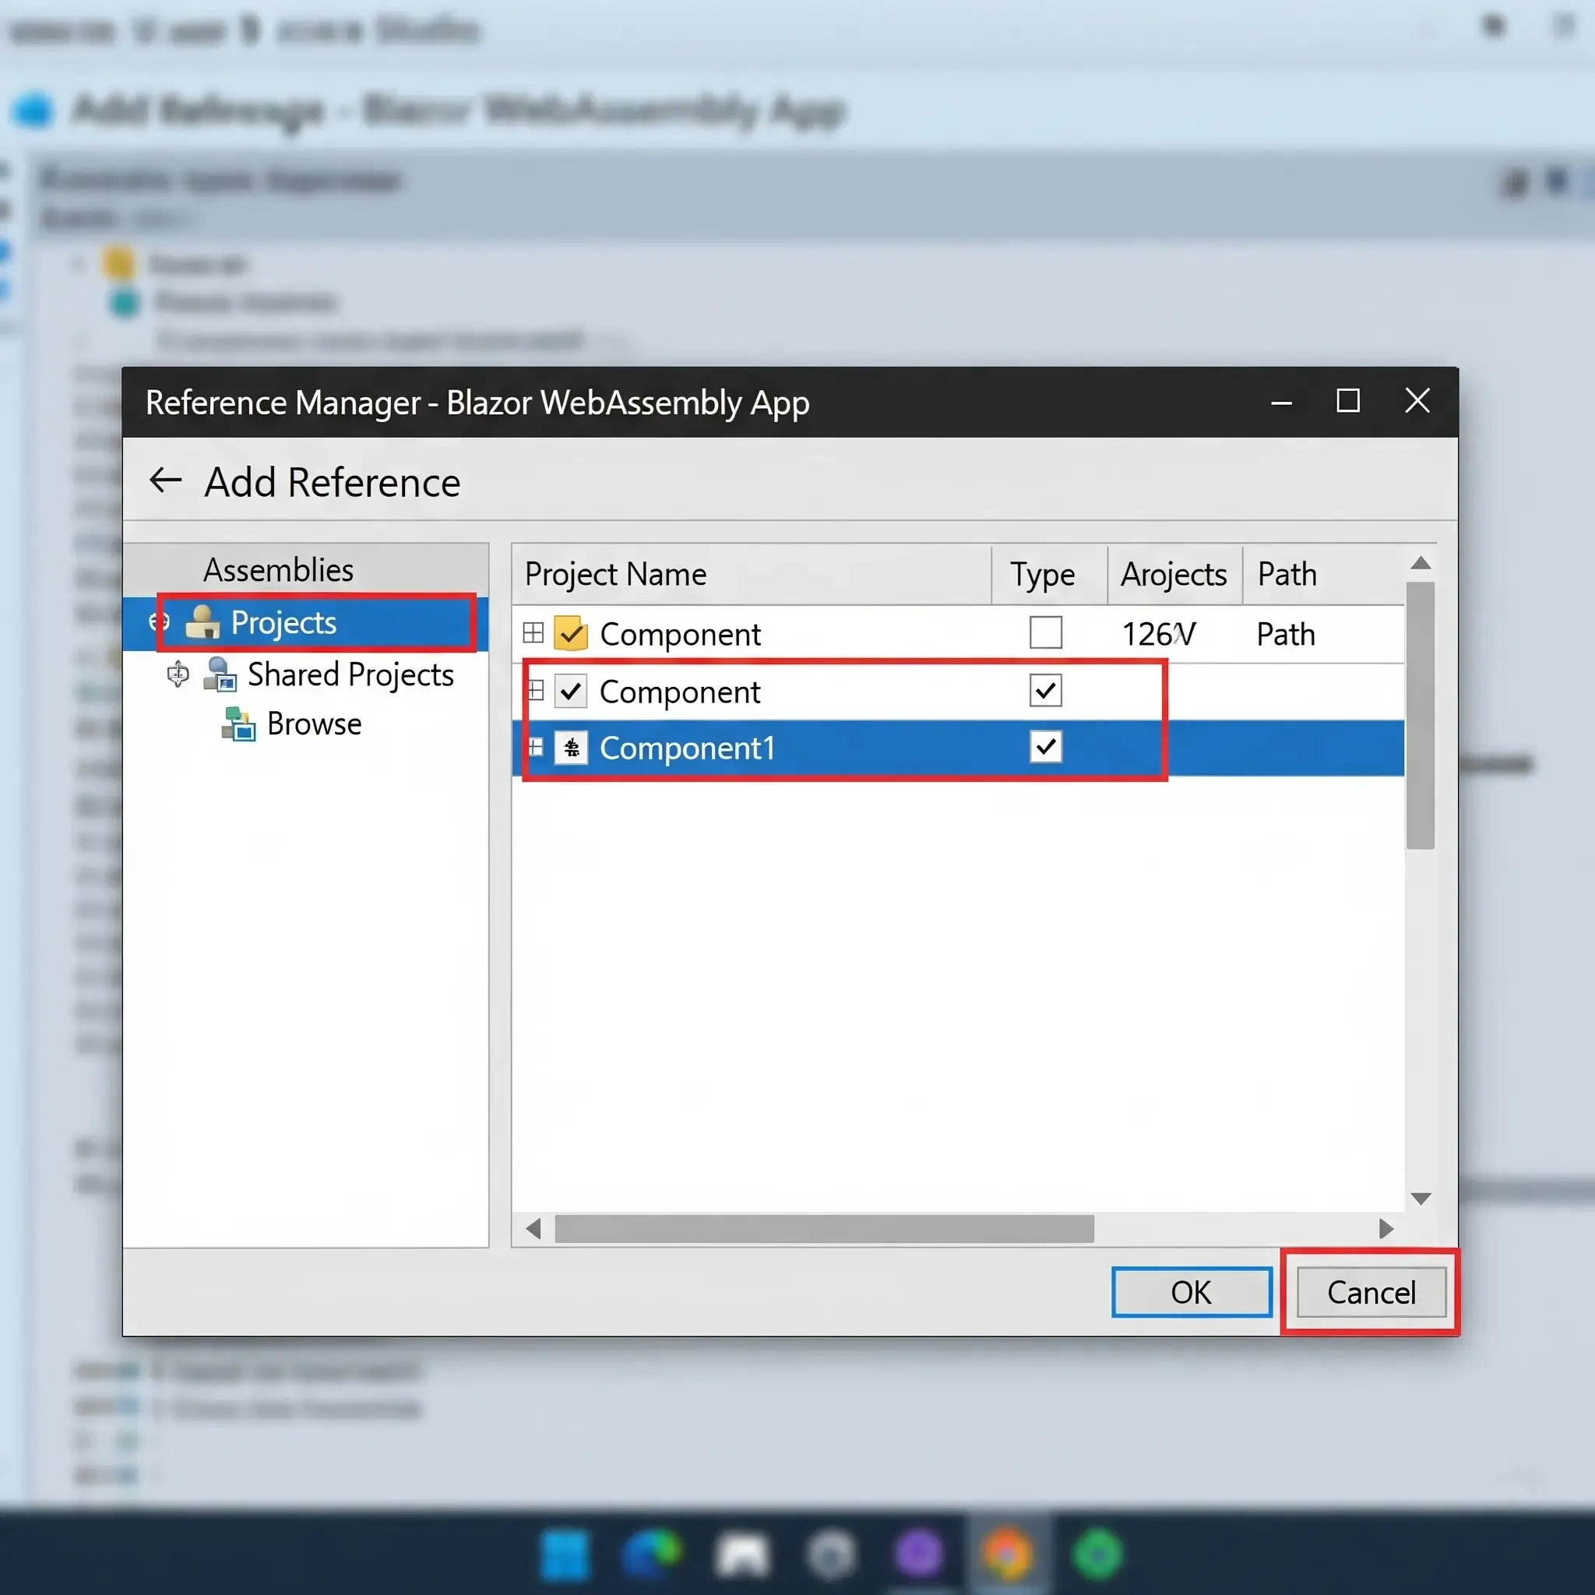Click the vertical scrollbar down arrow
This screenshot has width=1595, height=1595.
(x=1420, y=1199)
